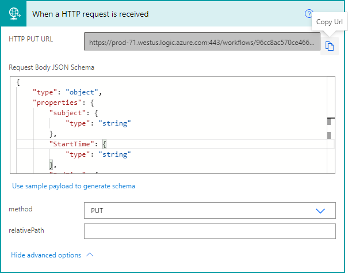This screenshot has width=348, height=273.
Task: Click the Copy Url tooltip
Action: click(330, 22)
